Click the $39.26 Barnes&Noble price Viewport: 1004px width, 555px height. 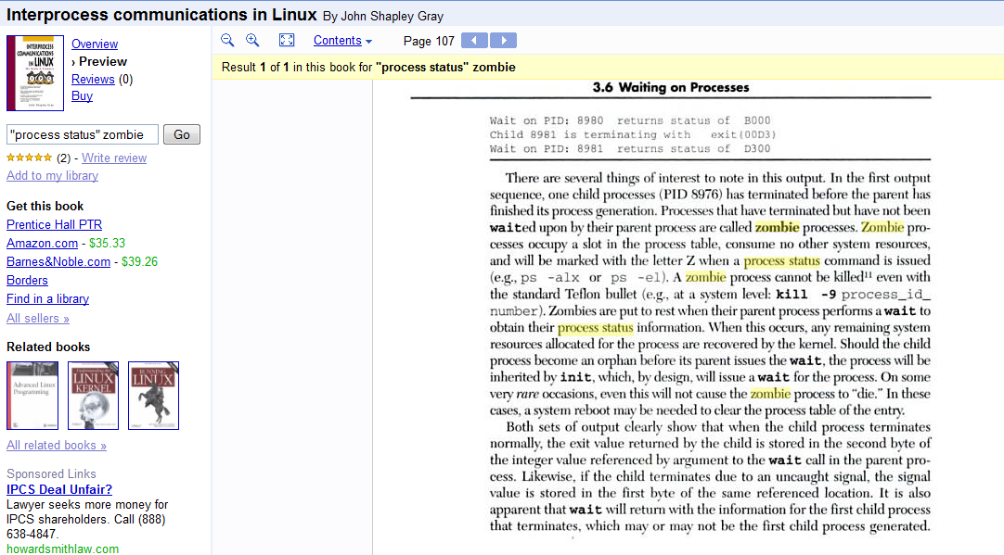[139, 261]
